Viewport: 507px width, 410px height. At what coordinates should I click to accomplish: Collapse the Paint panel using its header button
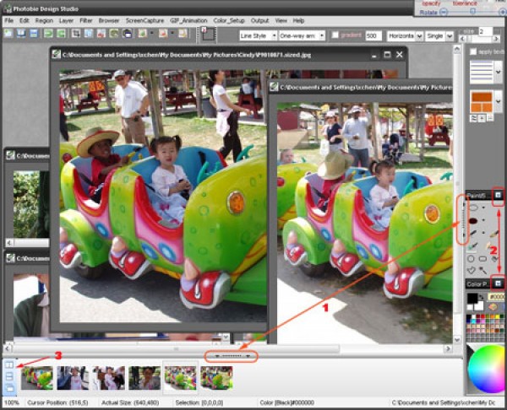click(x=499, y=195)
